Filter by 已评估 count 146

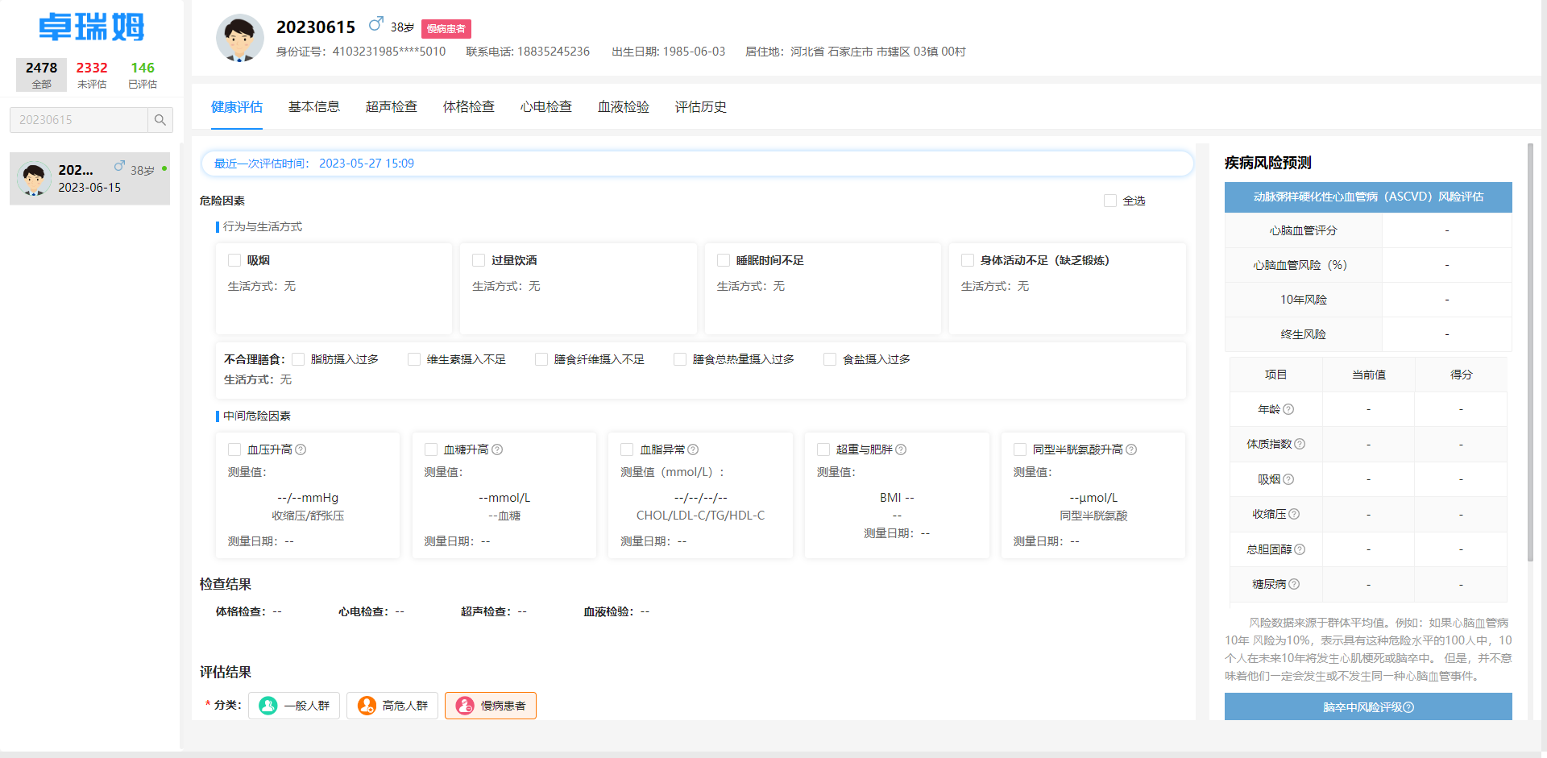pyautogui.click(x=143, y=75)
